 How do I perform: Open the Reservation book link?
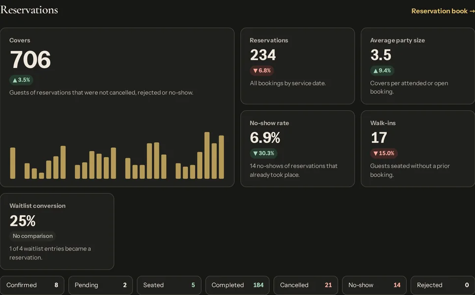[x=443, y=11]
